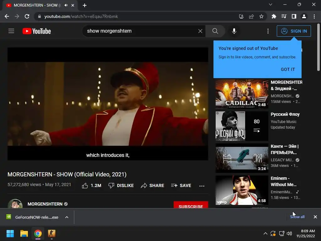
Task: Open the volume control in the tray
Action: (x=289, y=233)
